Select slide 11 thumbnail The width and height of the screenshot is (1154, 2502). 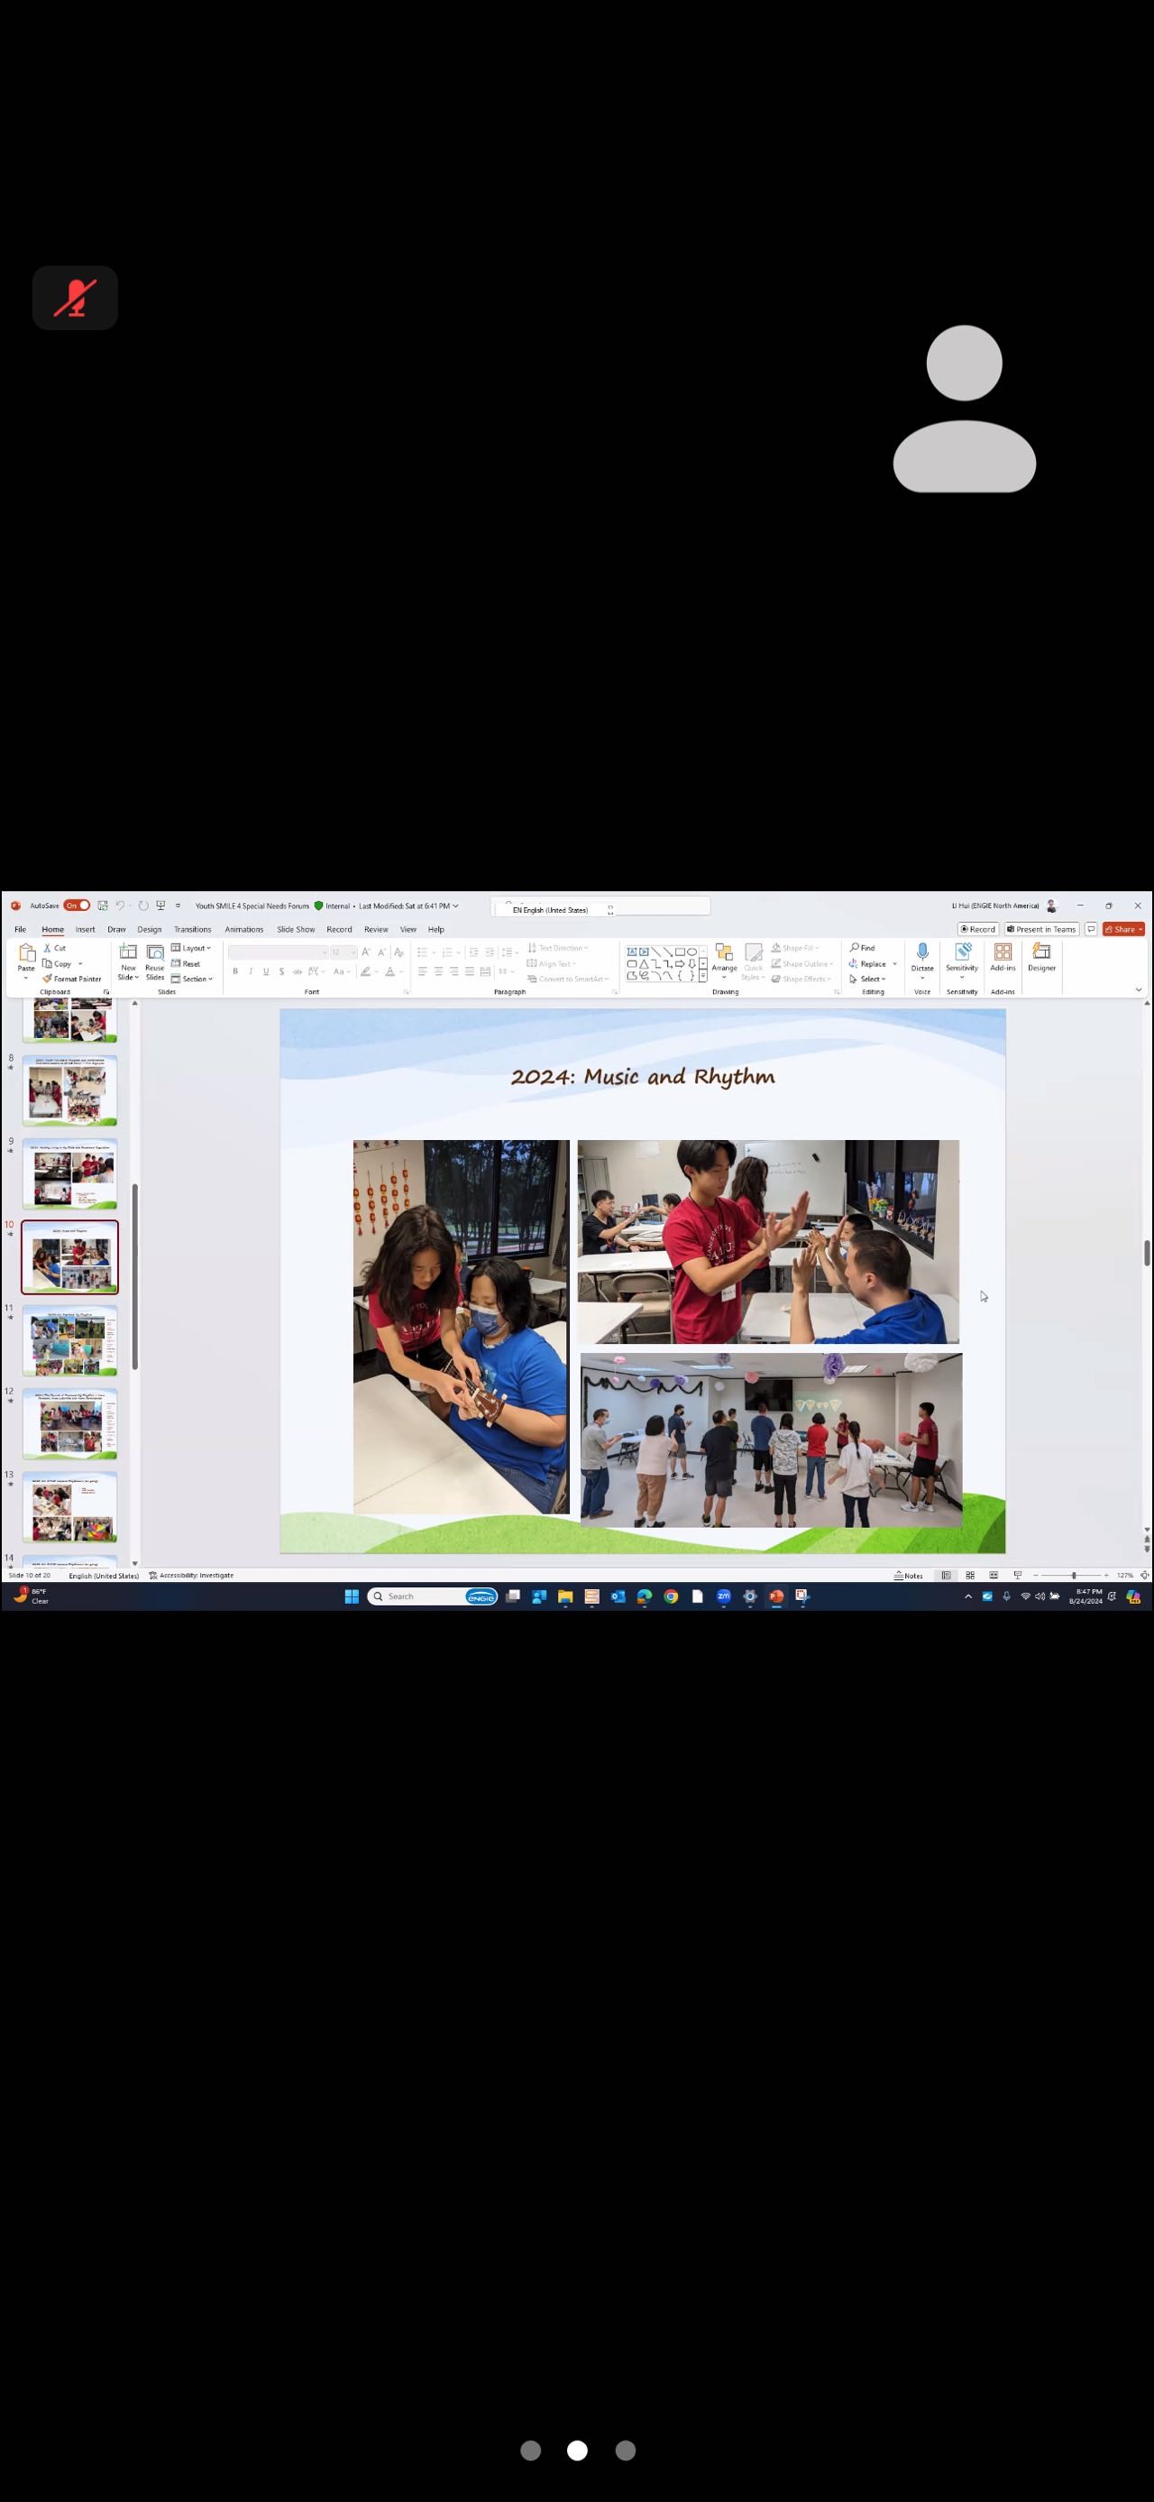point(70,1340)
